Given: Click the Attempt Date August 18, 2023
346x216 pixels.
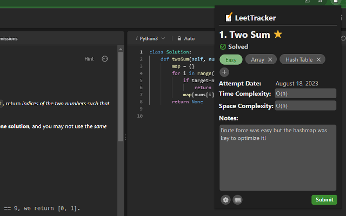Looking at the screenshot, I should [x=297, y=84].
